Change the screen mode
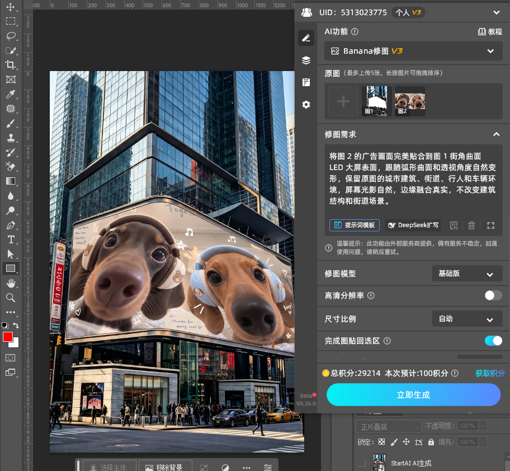The height and width of the screenshot is (471, 510). pyautogui.click(x=11, y=373)
